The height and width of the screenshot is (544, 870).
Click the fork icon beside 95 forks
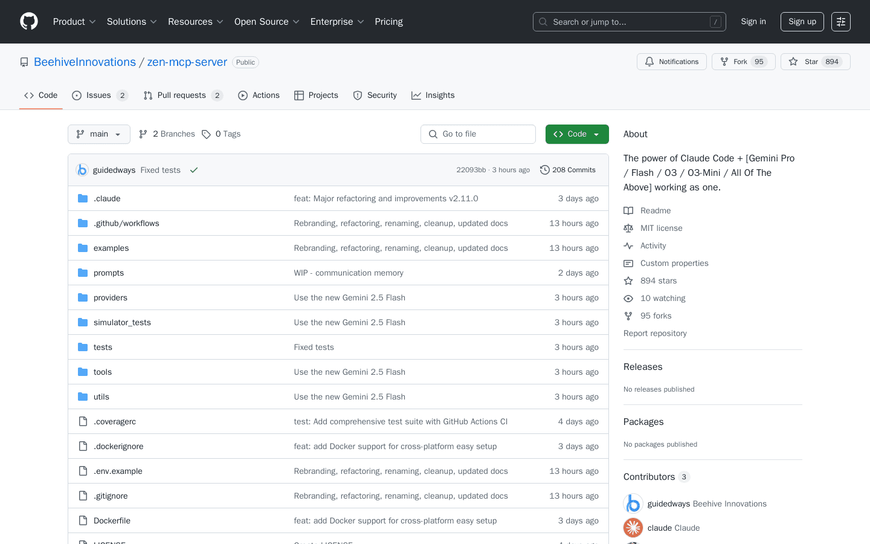(x=628, y=316)
